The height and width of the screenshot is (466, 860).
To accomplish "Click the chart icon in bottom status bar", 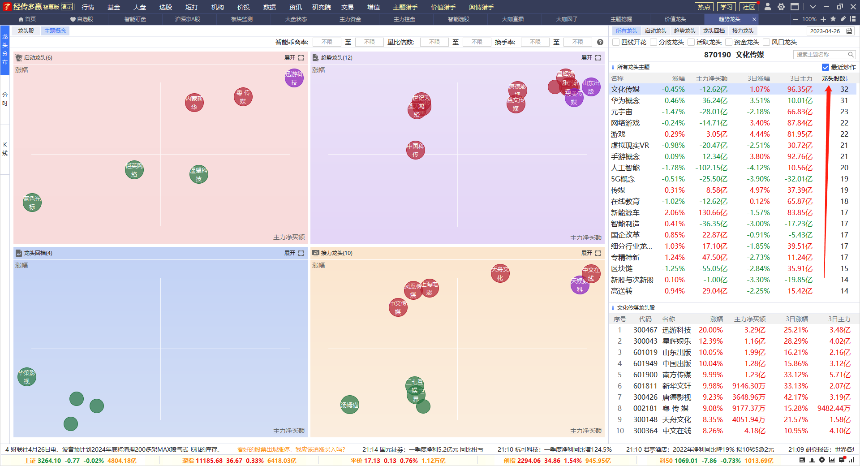I will [832, 460].
